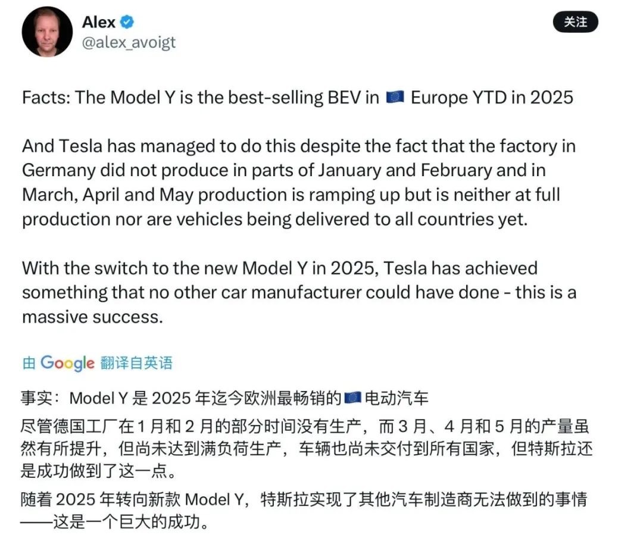Open Alex's profile avatar photo

47,32
